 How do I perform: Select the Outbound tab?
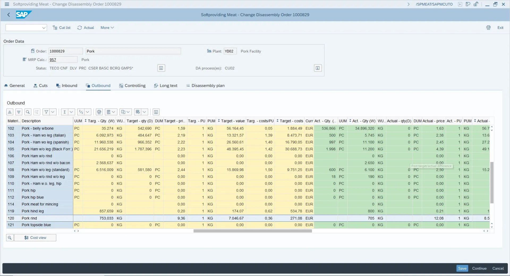[x=98, y=86]
